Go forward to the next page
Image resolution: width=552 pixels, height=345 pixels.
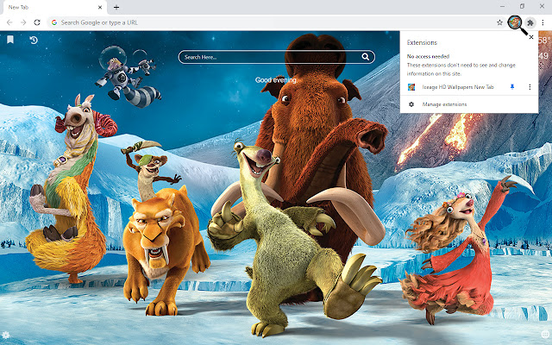pyautogui.click(x=23, y=22)
